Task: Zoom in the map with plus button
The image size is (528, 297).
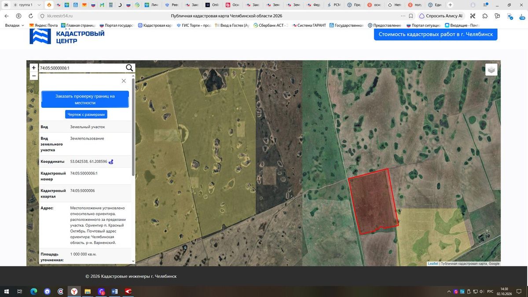Action: click(34, 68)
